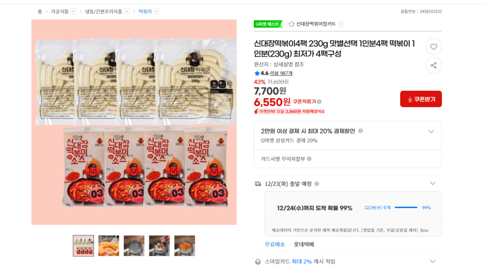The height and width of the screenshot is (268, 484).
Task: Select the last thumbnail showing cooked tteokbokki
Action: (x=185, y=246)
